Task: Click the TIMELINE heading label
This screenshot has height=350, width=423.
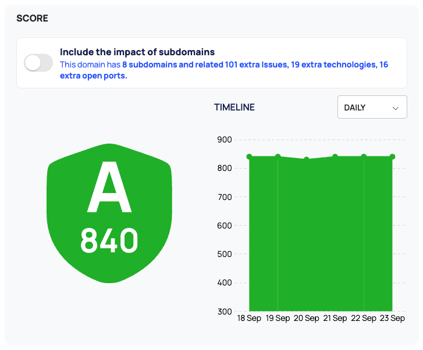Action: [x=234, y=108]
